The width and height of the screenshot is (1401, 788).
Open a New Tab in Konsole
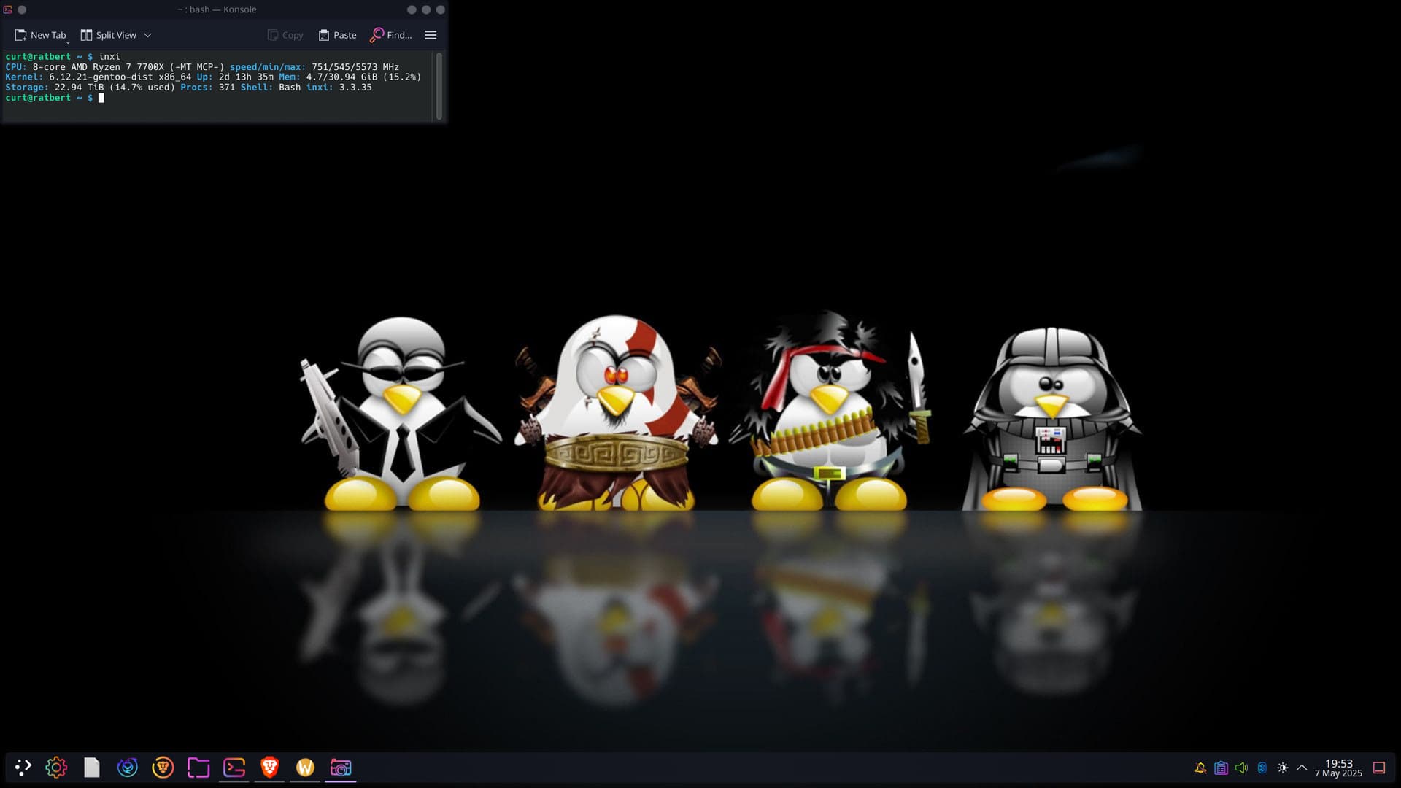[x=40, y=35]
